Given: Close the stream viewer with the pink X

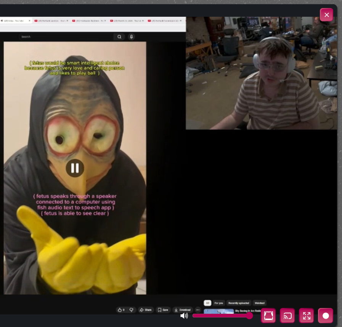Looking at the screenshot, I should (x=326, y=15).
